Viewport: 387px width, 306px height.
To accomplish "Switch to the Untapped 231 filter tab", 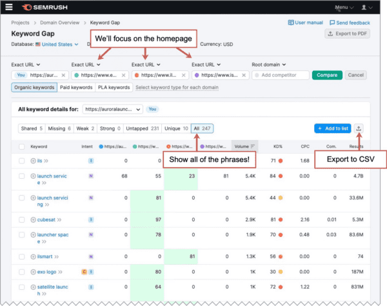I will click(x=143, y=128).
